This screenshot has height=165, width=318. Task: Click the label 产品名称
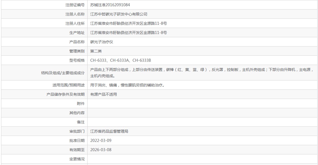[77, 42]
